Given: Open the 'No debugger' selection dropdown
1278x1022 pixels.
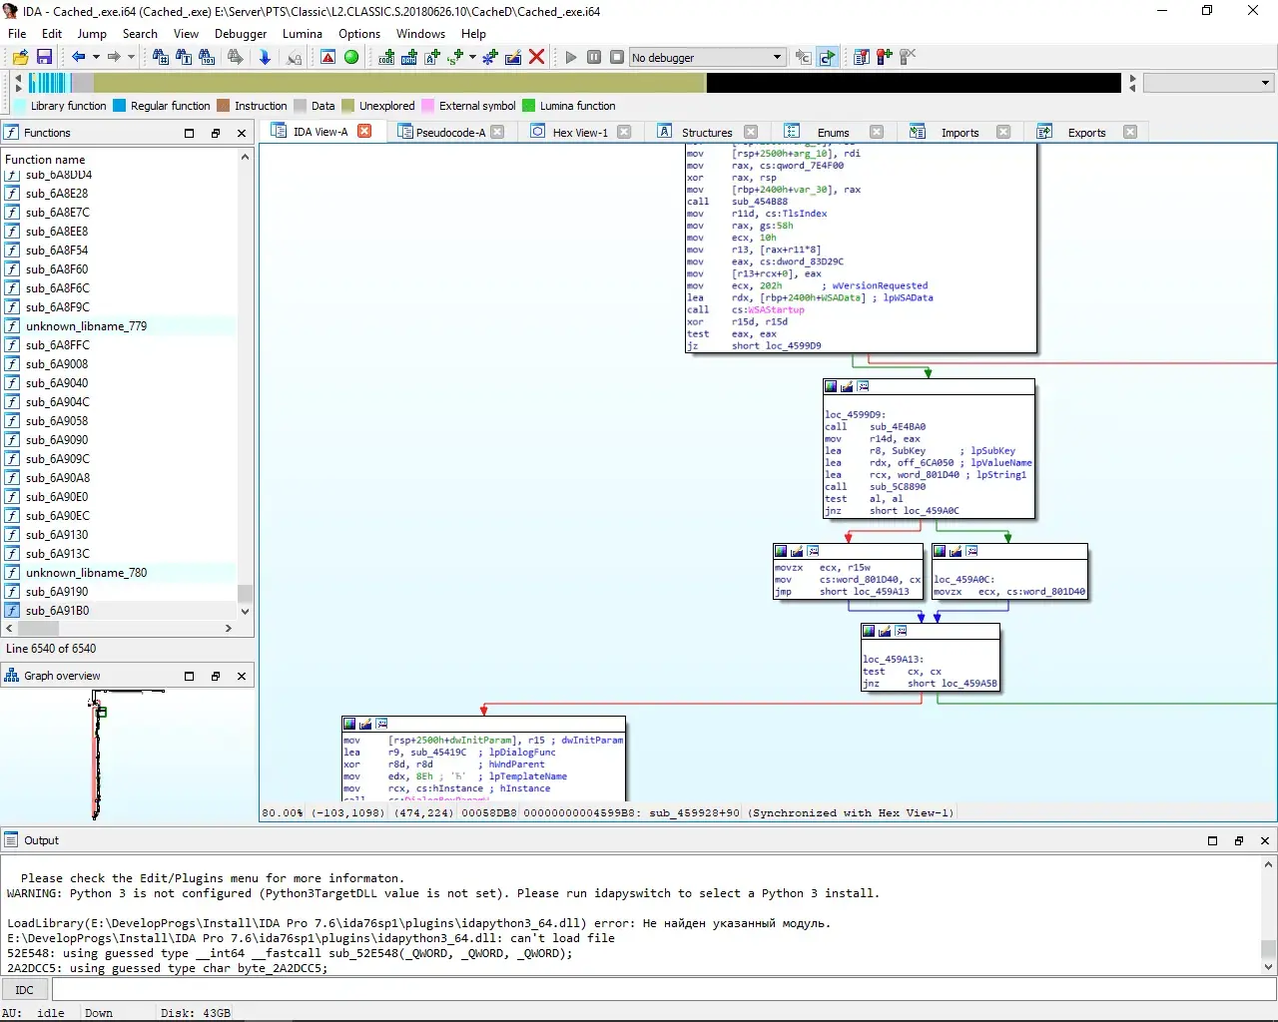Looking at the screenshot, I should 707,58.
